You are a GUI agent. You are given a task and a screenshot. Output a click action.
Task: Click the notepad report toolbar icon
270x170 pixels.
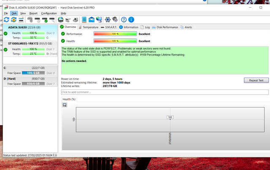(84, 19)
